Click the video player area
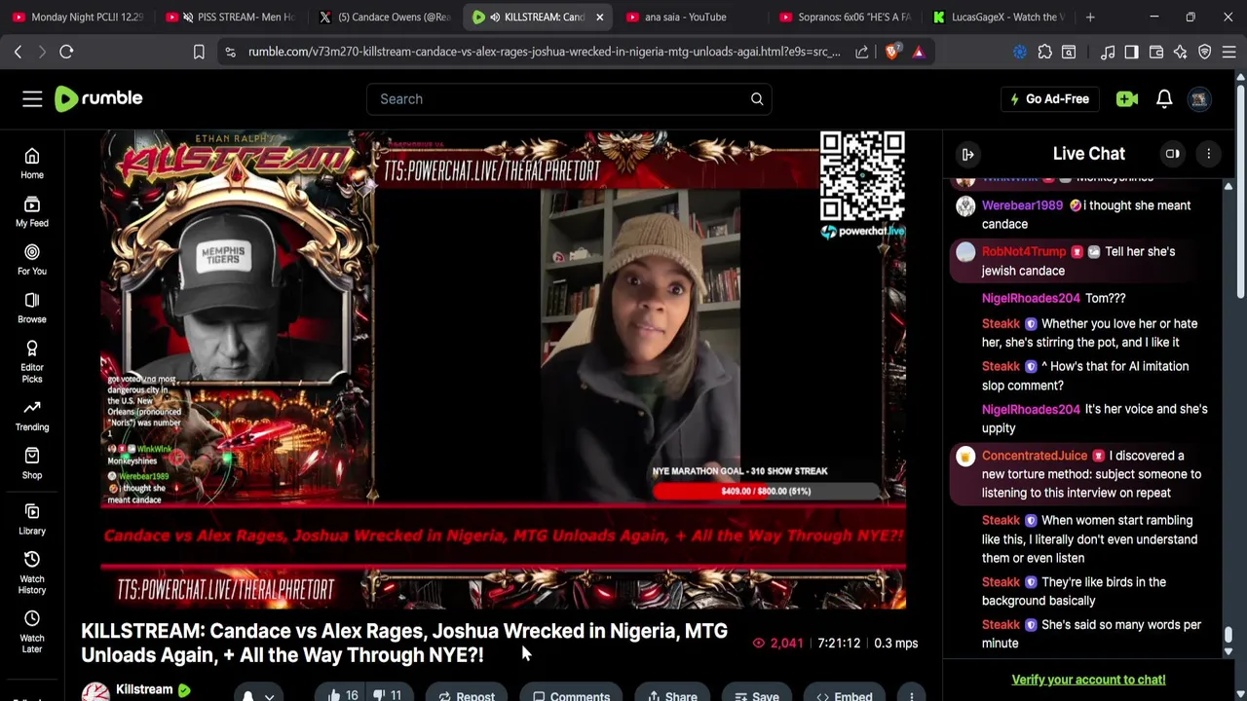 (503, 370)
